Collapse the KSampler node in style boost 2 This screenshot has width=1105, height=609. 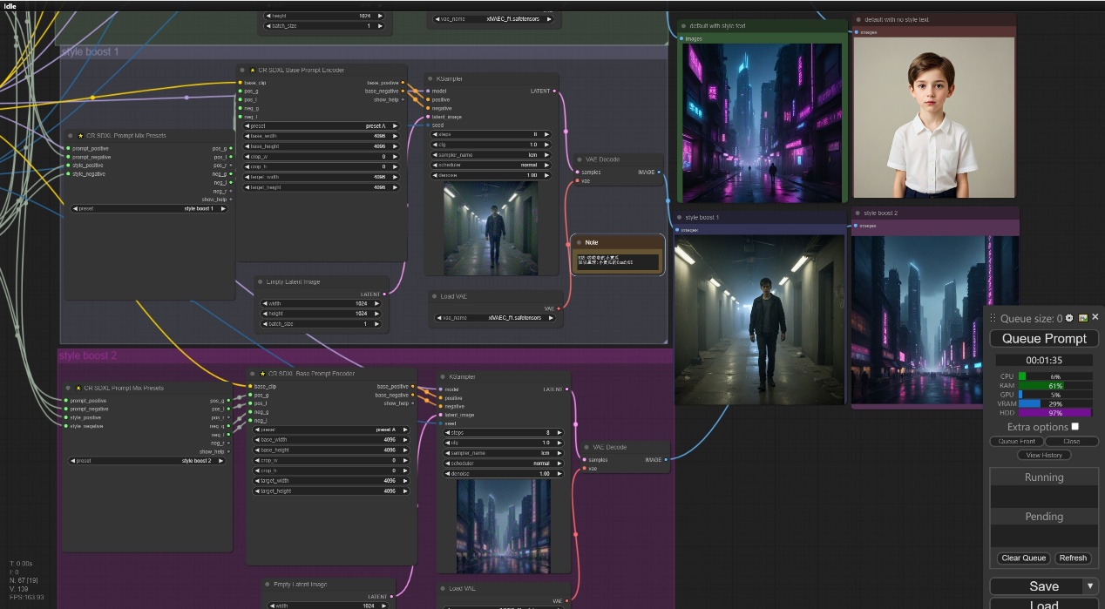click(x=442, y=376)
